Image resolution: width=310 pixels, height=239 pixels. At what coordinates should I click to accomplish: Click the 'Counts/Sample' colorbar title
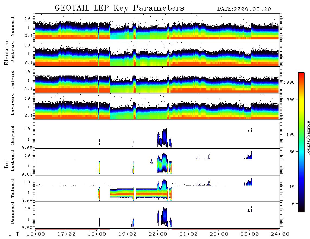[x=308, y=138]
